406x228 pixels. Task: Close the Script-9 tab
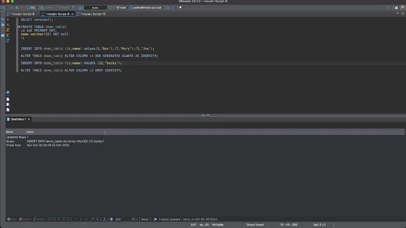point(72,14)
